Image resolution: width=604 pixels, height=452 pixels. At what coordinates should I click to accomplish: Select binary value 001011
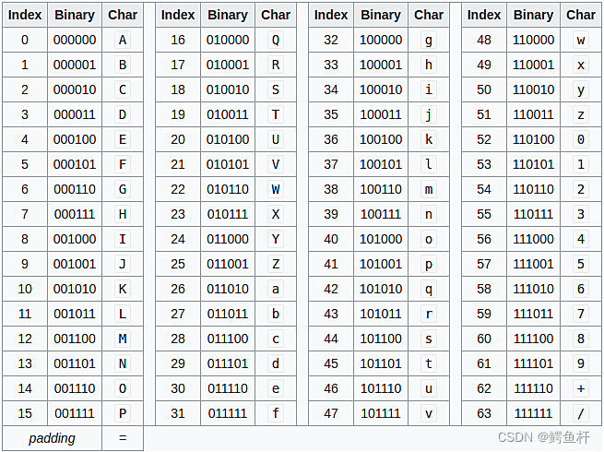coord(75,314)
